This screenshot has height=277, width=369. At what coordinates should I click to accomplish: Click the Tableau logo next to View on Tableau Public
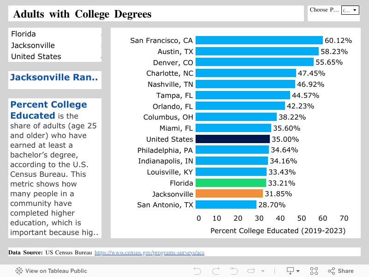(x=18, y=271)
